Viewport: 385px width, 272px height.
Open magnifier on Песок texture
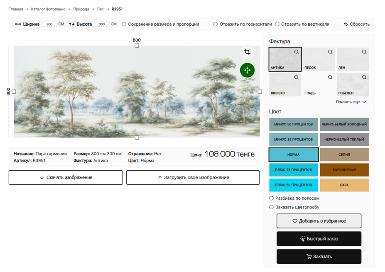coord(330,52)
